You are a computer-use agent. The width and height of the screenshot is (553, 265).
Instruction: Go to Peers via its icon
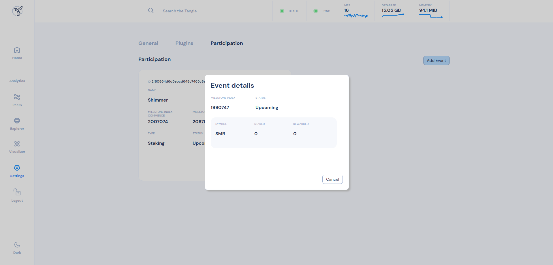coord(17,97)
